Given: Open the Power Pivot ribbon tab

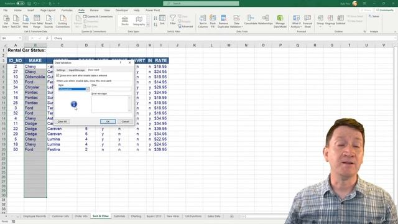Looking at the screenshot, I should [x=152, y=10].
